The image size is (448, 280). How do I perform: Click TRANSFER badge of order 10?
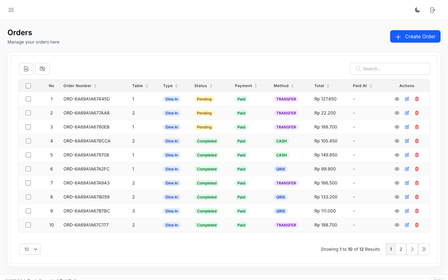pos(286,225)
